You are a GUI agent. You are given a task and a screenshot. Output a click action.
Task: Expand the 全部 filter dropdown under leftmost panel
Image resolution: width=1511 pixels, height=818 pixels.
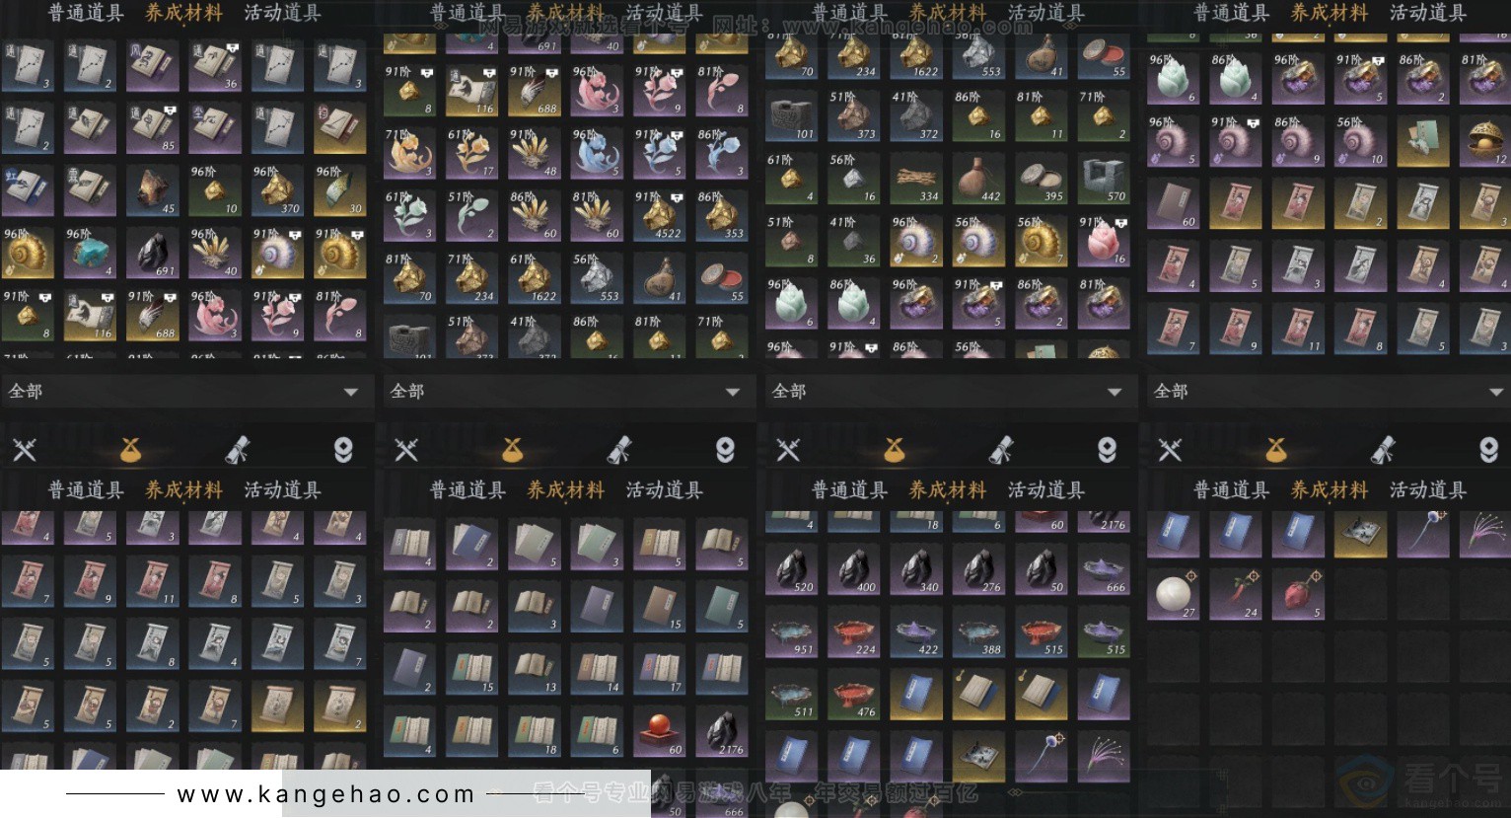coord(184,392)
